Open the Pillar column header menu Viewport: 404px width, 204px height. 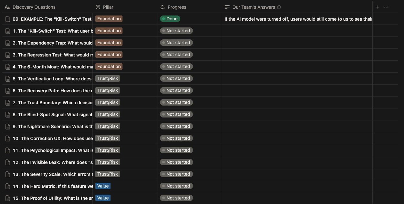point(108,7)
